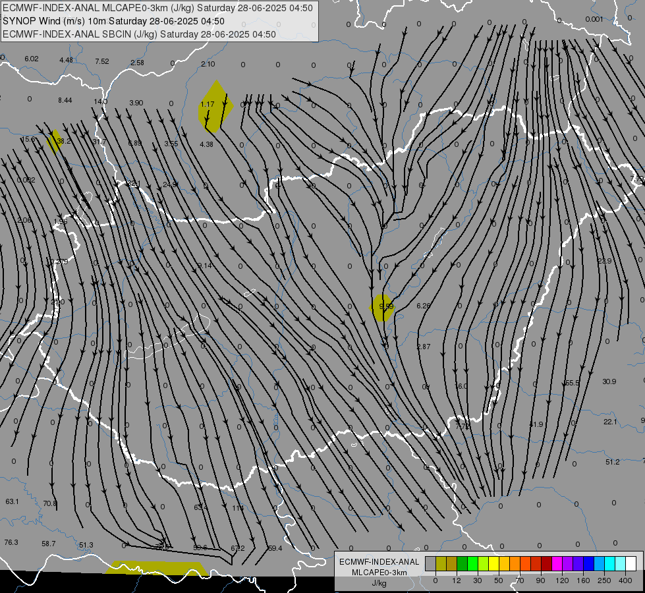645x593 pixels.
Task: Select the grid value 51.2
Action: click(x=613, y=462)
